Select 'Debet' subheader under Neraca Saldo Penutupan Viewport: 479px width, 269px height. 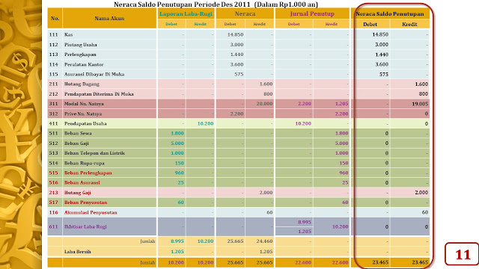click(x=370, y=24)
